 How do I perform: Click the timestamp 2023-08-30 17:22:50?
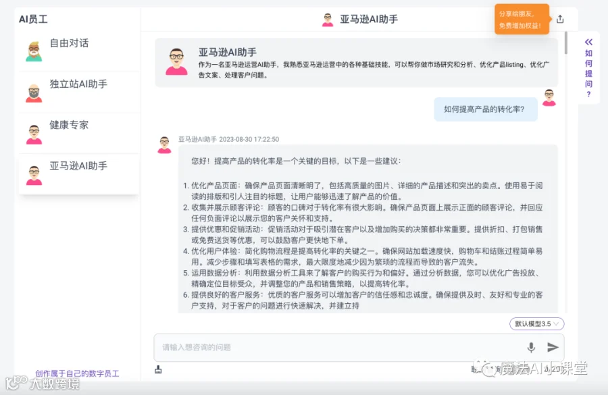249,139
